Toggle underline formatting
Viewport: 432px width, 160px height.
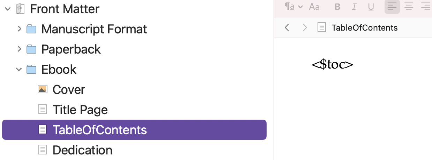click(371, 7)
